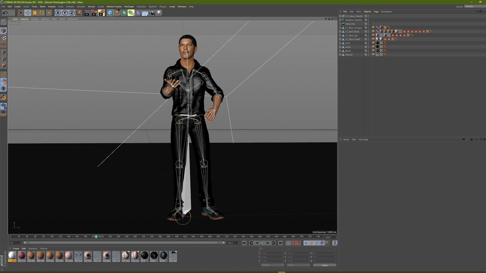Select Points mode in left sidebar
Viewport: 486px width, 273px height.
(x=4, y=52)
